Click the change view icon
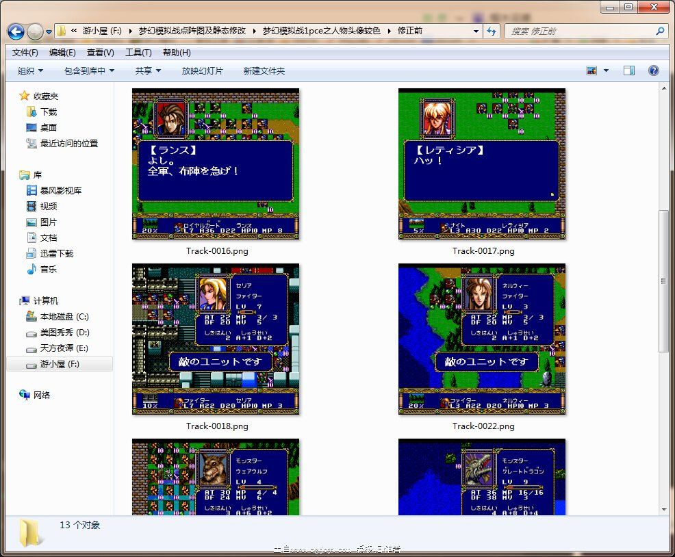Screen dimensions: 675x557 coord(591,70)
